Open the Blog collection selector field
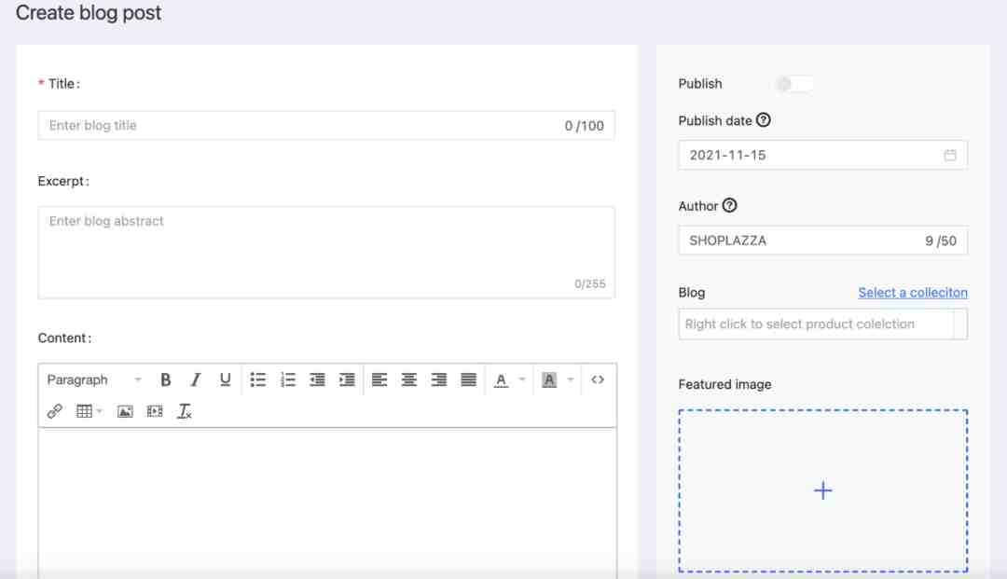1007x579 pixels. pos(822,324)
